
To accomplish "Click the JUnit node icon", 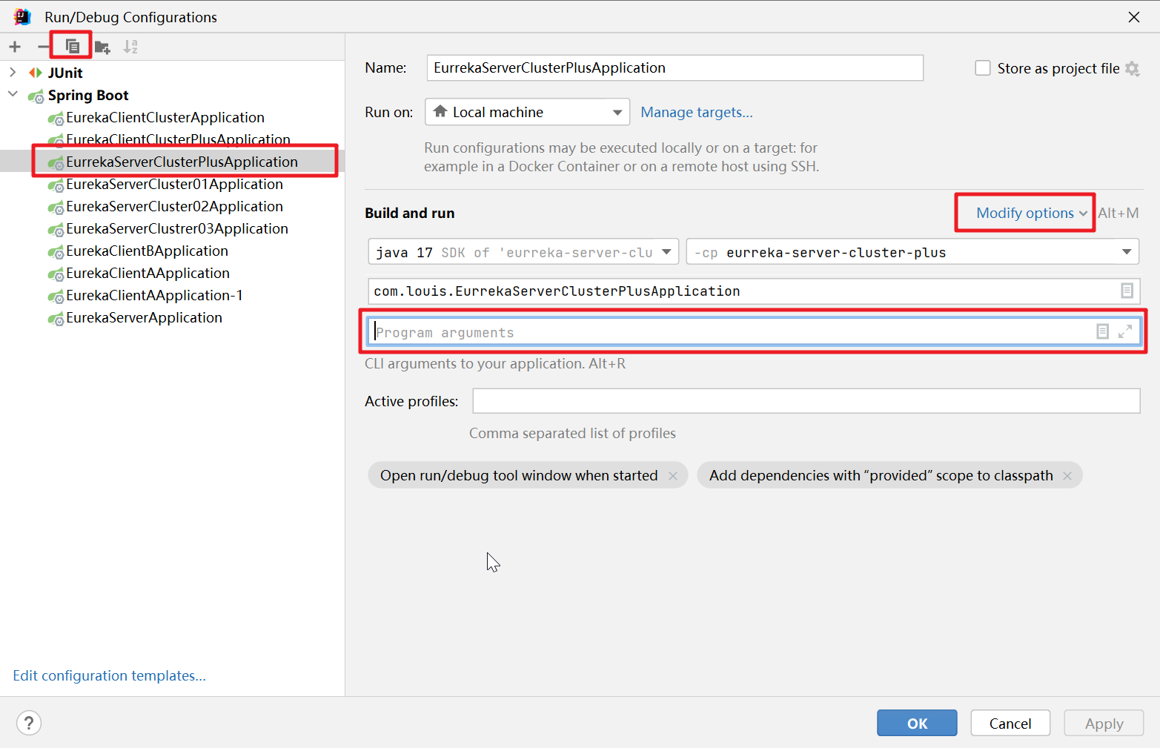I will 36,73.
